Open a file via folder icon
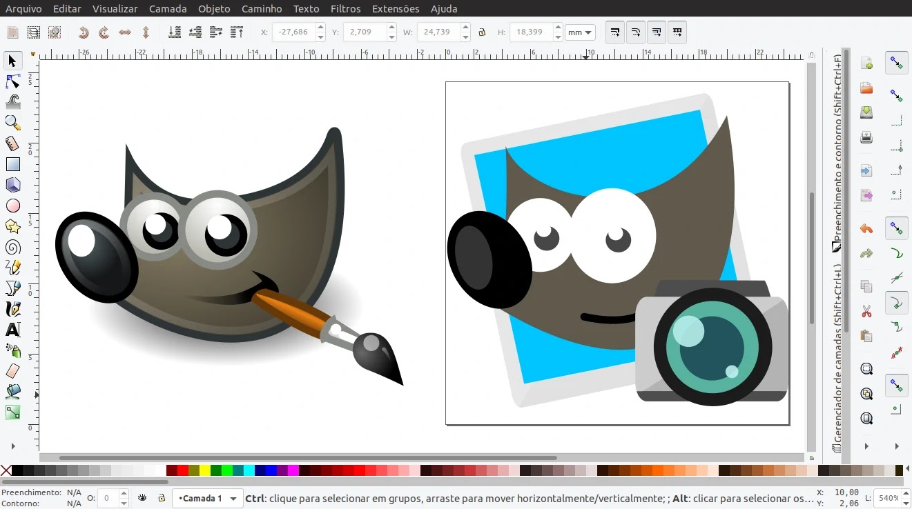This screenshot has height=509, width=912. pos(866,88)
